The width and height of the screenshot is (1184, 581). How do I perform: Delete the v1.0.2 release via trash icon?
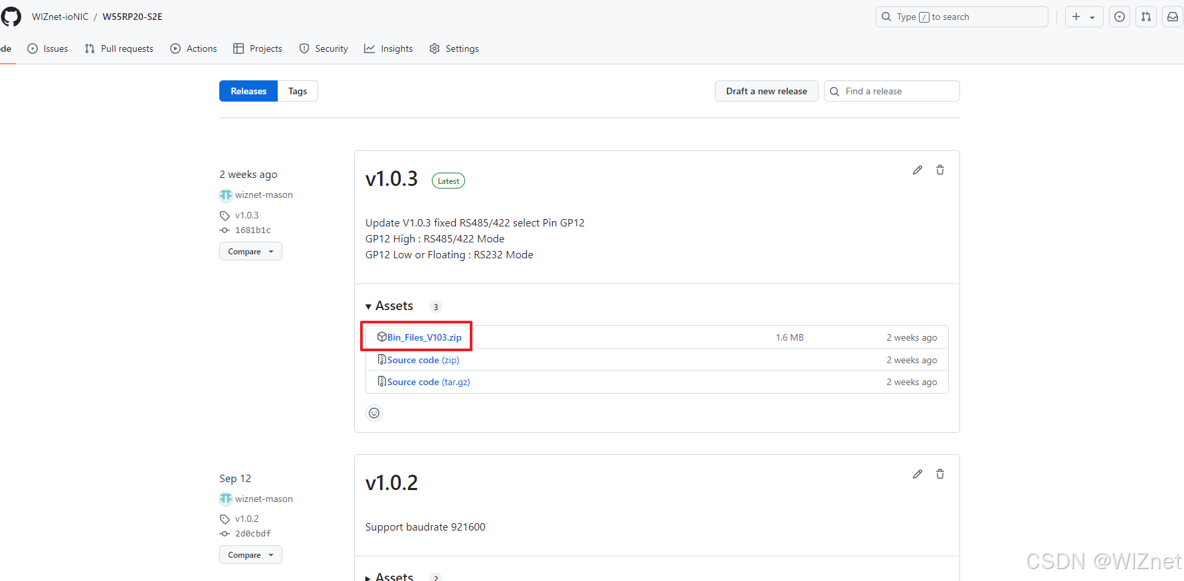(940, 474)
